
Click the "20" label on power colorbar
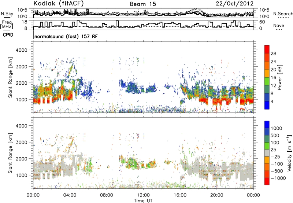(273, 70)
